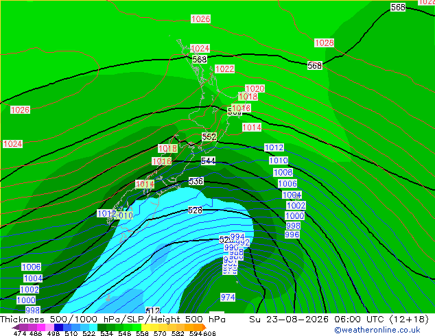Click the cyan legend swatch above 522
The width and height of the screenshot is (435, 336).
[93, 327]
